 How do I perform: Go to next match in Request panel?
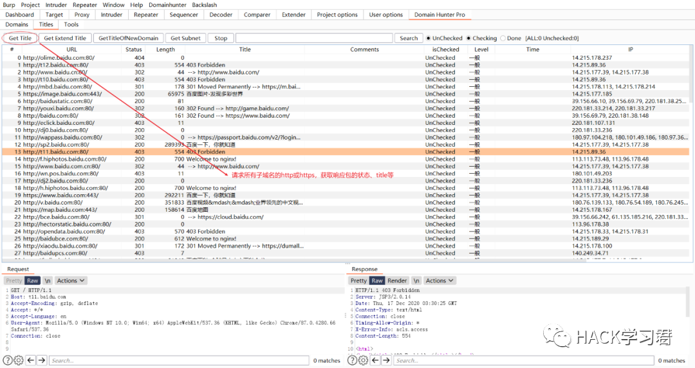pos(42,360)
